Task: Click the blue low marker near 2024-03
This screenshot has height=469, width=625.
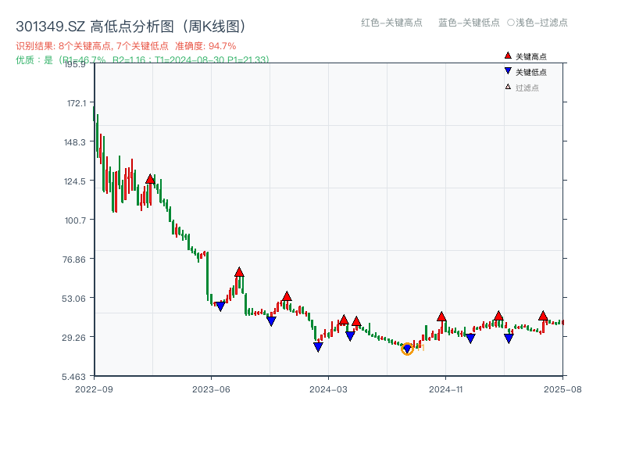Action: click(x=318, y=346)
